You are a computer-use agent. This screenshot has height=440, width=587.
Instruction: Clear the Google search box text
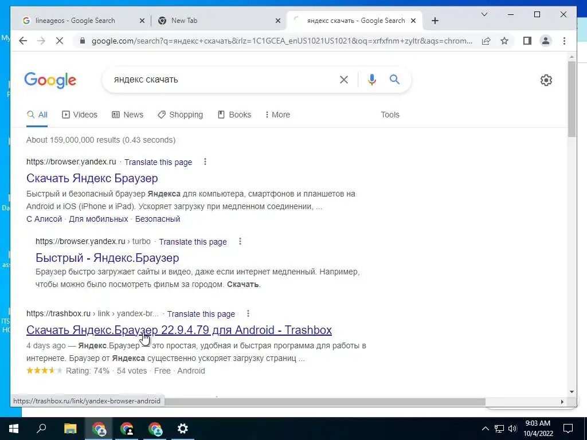point(344,79)
